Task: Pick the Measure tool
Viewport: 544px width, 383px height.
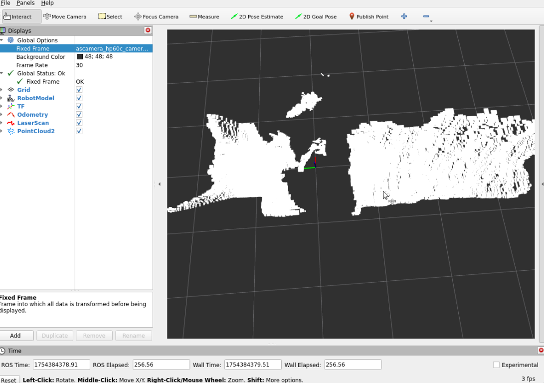Action: point(204,16)
